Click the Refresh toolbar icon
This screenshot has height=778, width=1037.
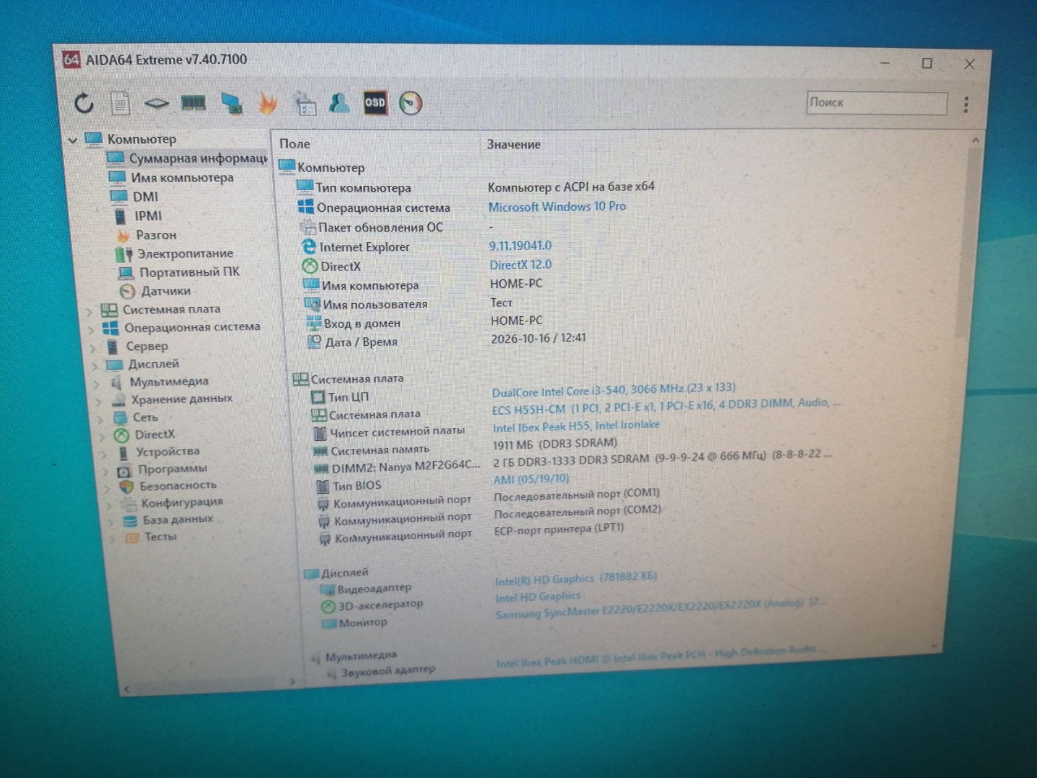pos(84,103)
